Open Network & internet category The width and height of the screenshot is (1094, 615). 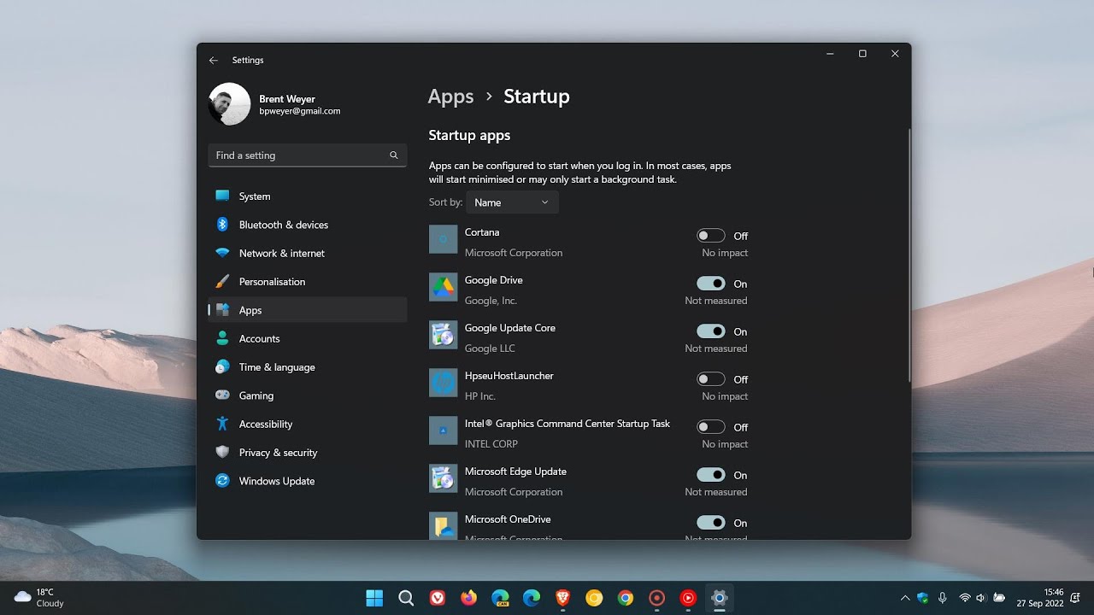[x=308, y=253]
